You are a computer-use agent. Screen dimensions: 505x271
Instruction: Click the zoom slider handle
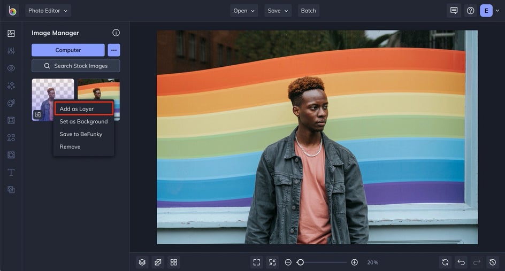click(x=301, y=262)
